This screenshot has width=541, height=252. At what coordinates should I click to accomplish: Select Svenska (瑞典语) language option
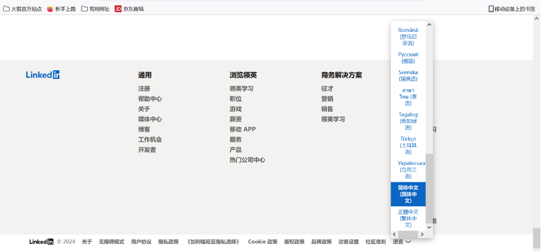[x=408, y=76]
